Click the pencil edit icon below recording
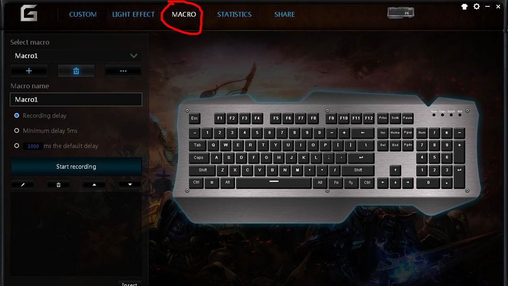The width and height of the screenshot is (508, 286). [23, 185]
